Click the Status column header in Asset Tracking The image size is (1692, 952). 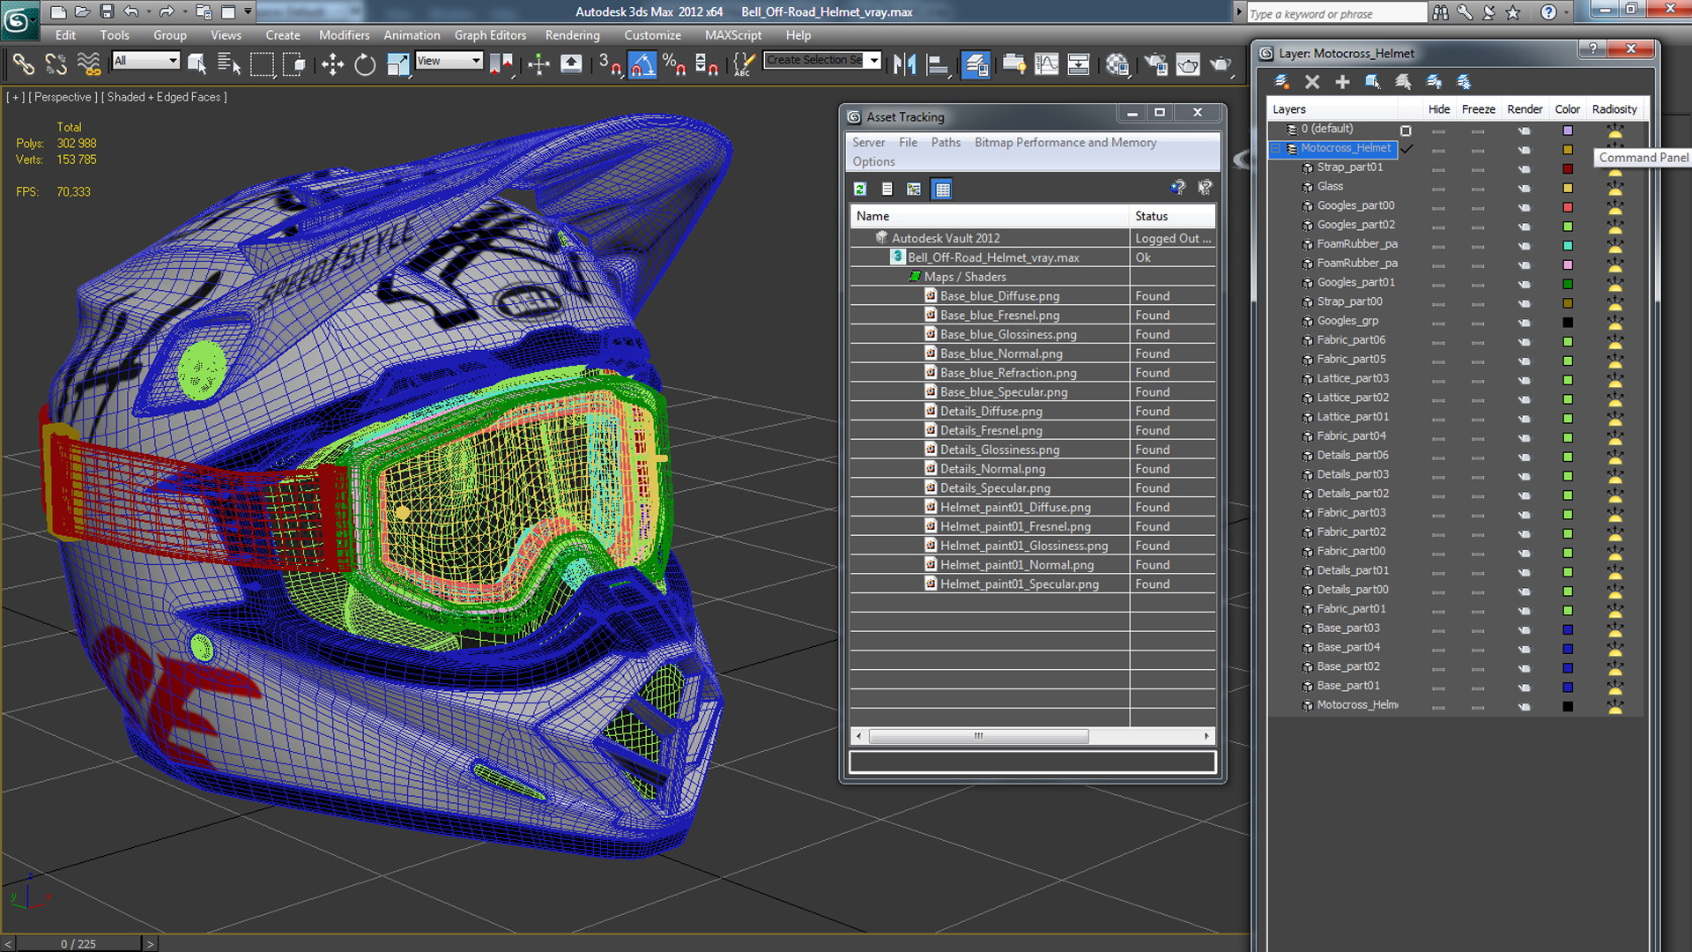[1172, 216]
